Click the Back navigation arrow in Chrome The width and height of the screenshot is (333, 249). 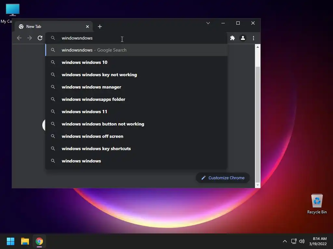19,38
